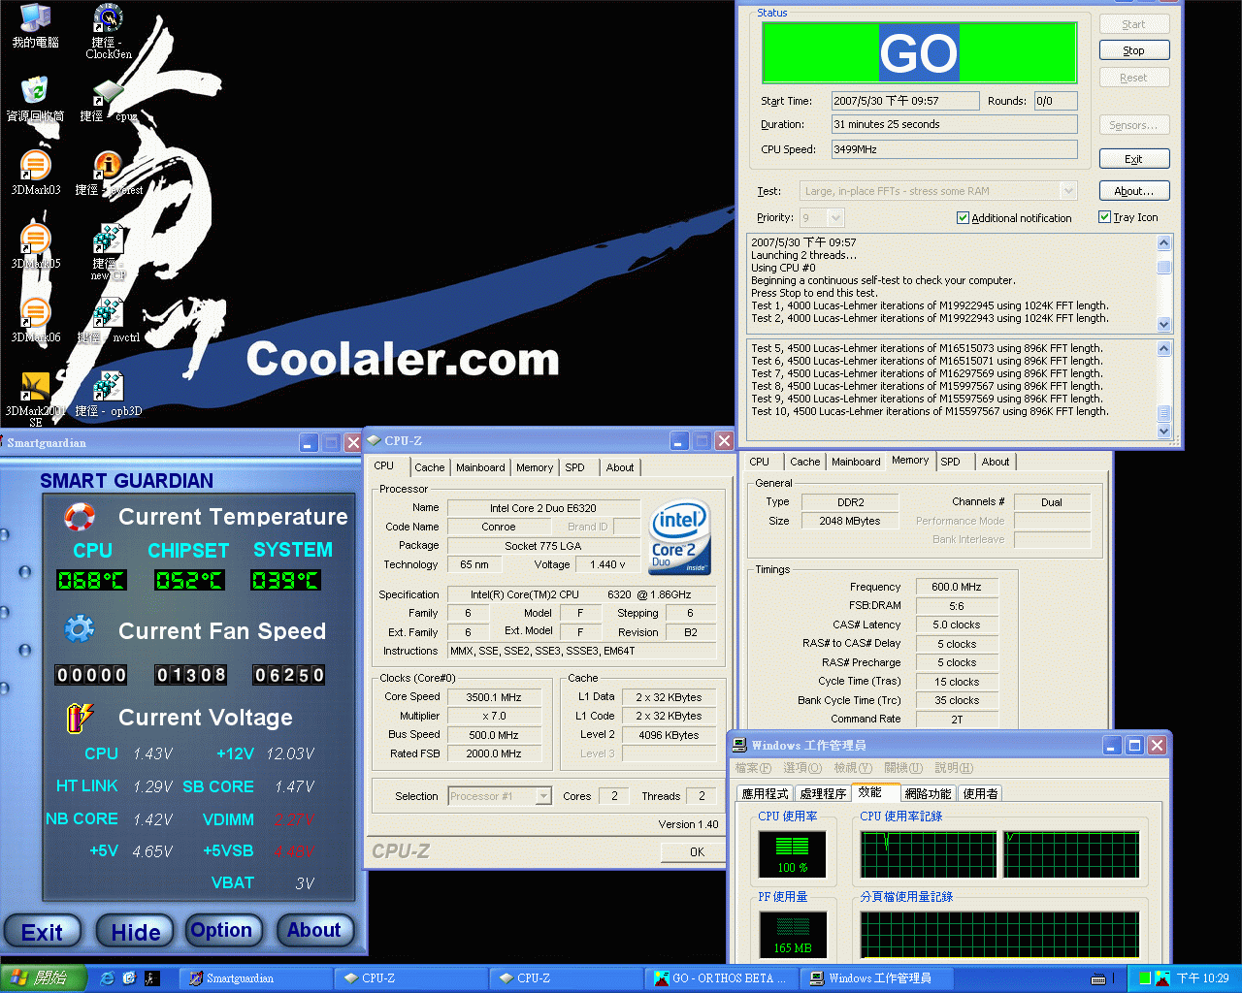
Task: Click the About button in Smart Guardian
Action: point(314,930)
